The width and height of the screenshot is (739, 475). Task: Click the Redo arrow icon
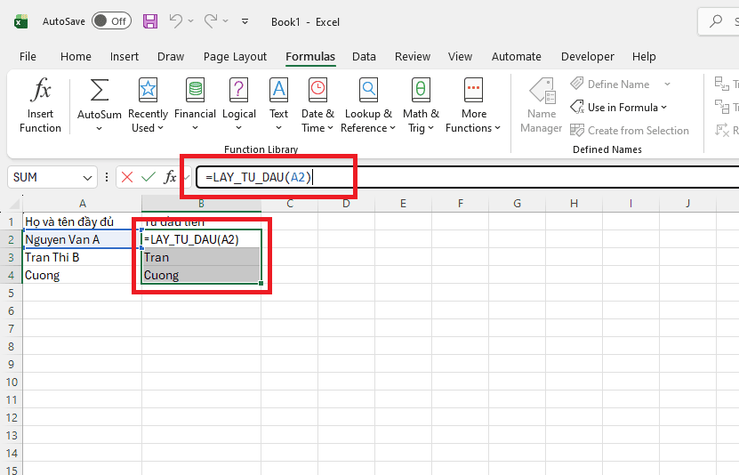point(211,20)
